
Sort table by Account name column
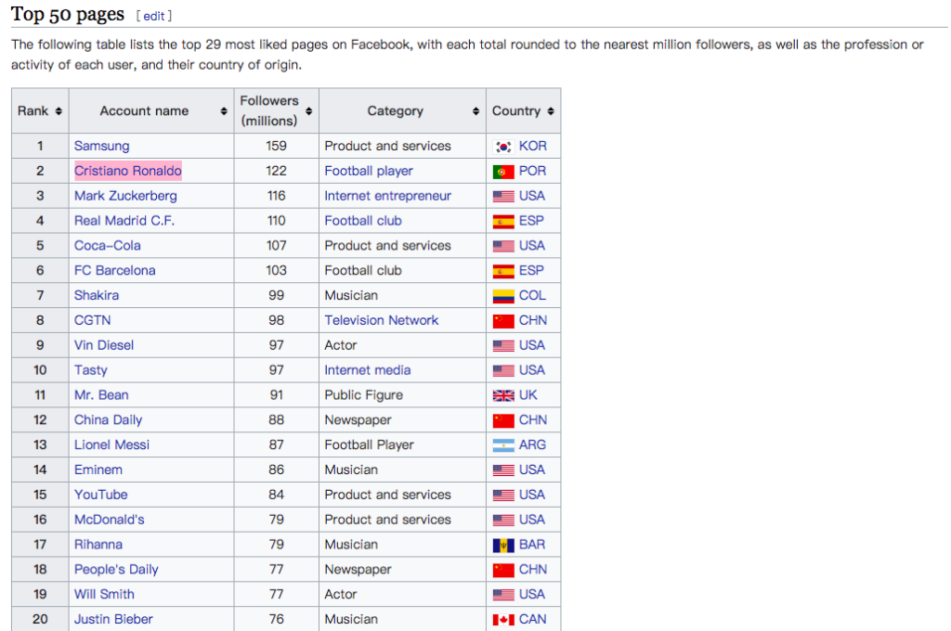tap(224, 111)
